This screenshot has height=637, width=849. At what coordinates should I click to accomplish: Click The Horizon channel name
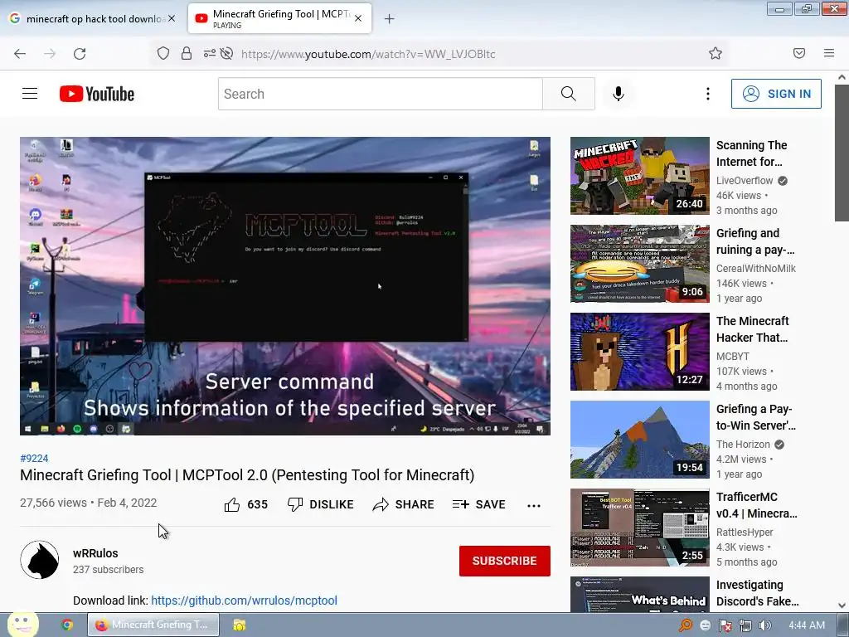[x=743, y=445]
